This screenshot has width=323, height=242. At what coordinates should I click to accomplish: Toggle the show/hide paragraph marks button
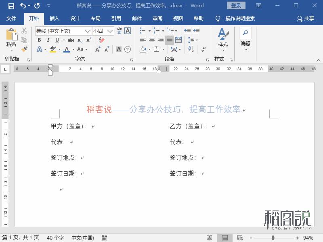203,49
